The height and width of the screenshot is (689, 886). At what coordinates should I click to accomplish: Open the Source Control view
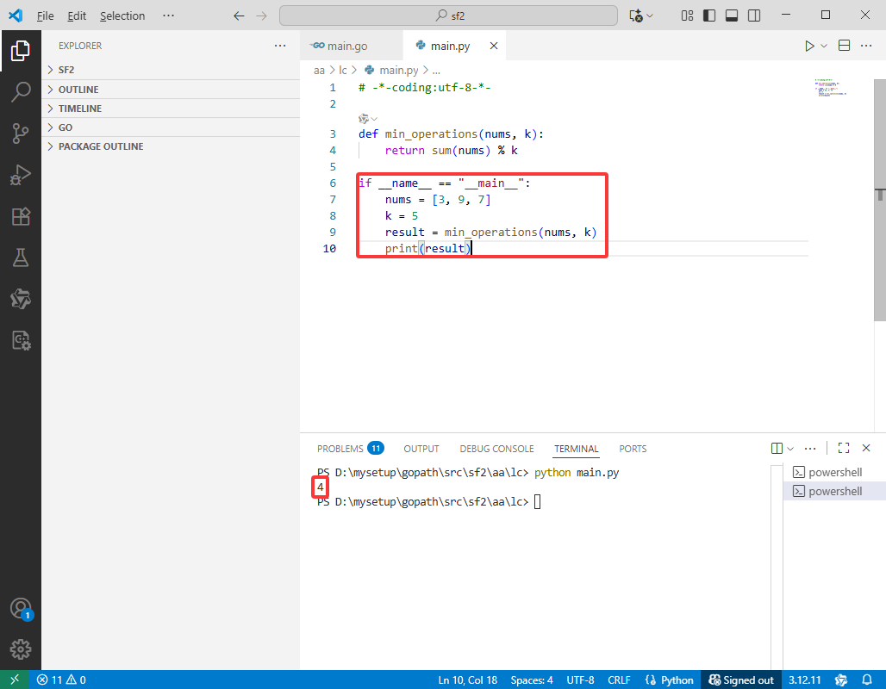click(x=21, y=133)
